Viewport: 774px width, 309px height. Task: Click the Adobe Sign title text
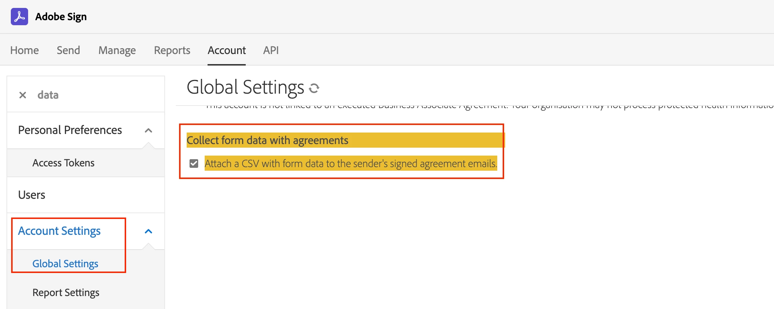click(x=61, y=17)
